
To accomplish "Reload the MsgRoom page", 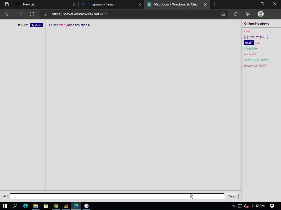I will pos(32,14).
